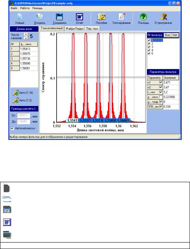
Task: Toggle the checkbox for filter 3
Action: [149, 47]
